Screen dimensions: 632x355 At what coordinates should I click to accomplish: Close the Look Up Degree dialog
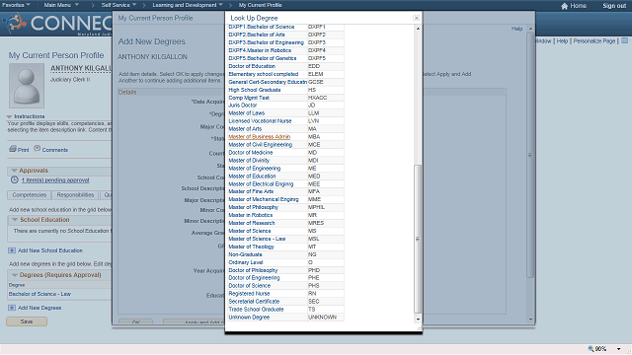click(416, 18)
